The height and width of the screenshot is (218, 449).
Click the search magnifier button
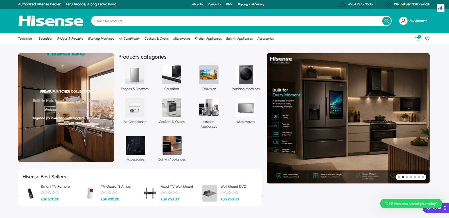[386, 21]
